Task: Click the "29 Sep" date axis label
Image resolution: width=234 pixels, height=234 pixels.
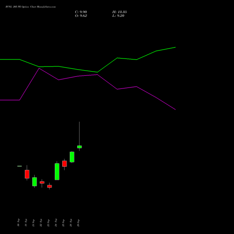Action: (x=78, y=223)
